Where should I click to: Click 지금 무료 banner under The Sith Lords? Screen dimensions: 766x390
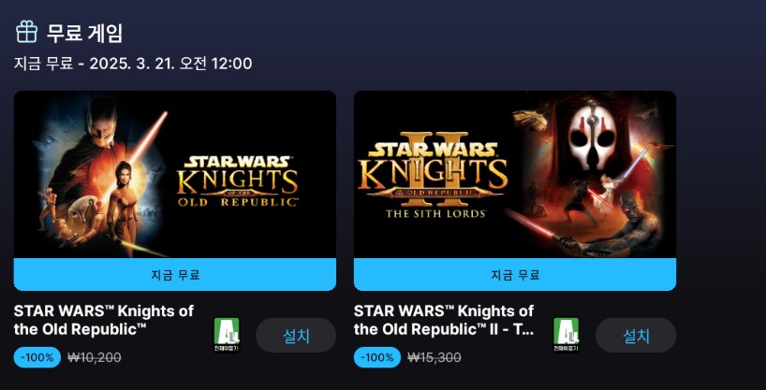pos(514,275)
